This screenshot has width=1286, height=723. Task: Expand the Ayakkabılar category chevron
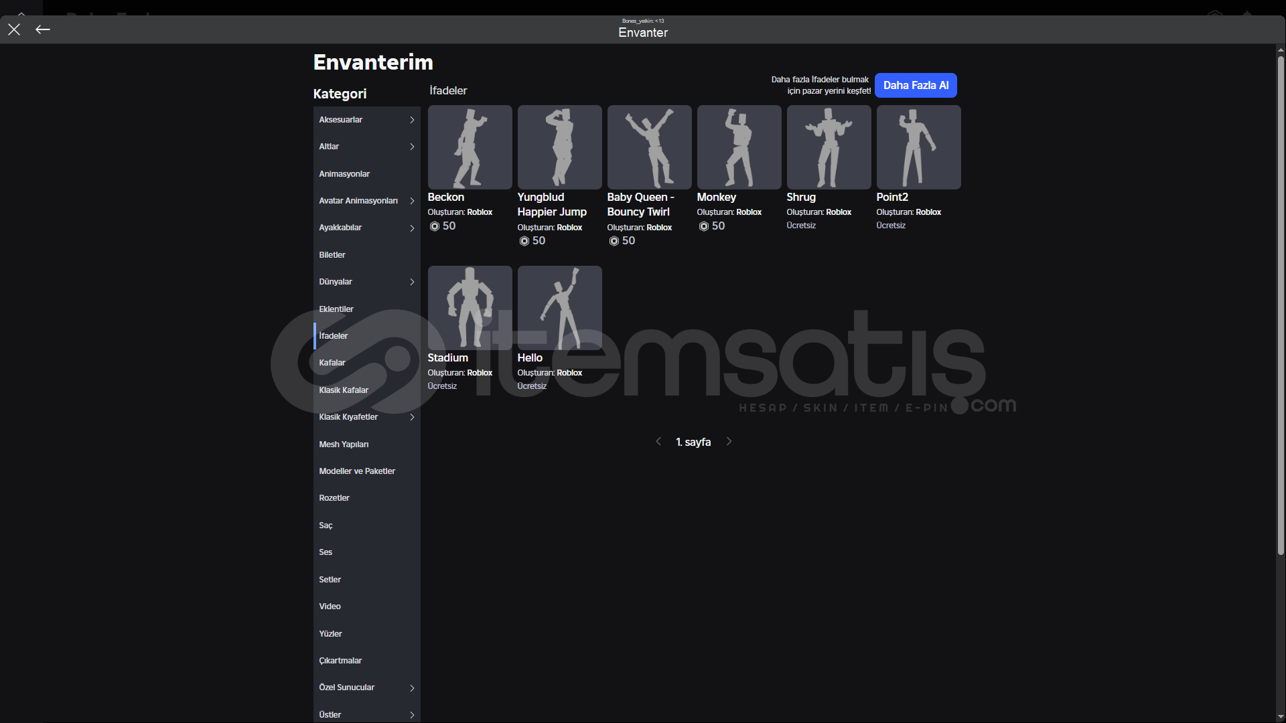point(412,228)
